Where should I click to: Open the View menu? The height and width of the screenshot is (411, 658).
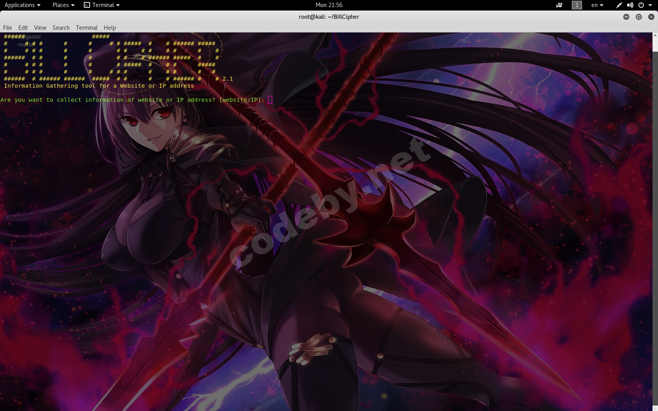(40, 28)
